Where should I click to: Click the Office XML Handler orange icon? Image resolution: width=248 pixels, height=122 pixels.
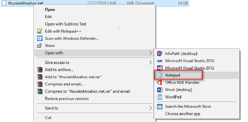tap(160, 83)
